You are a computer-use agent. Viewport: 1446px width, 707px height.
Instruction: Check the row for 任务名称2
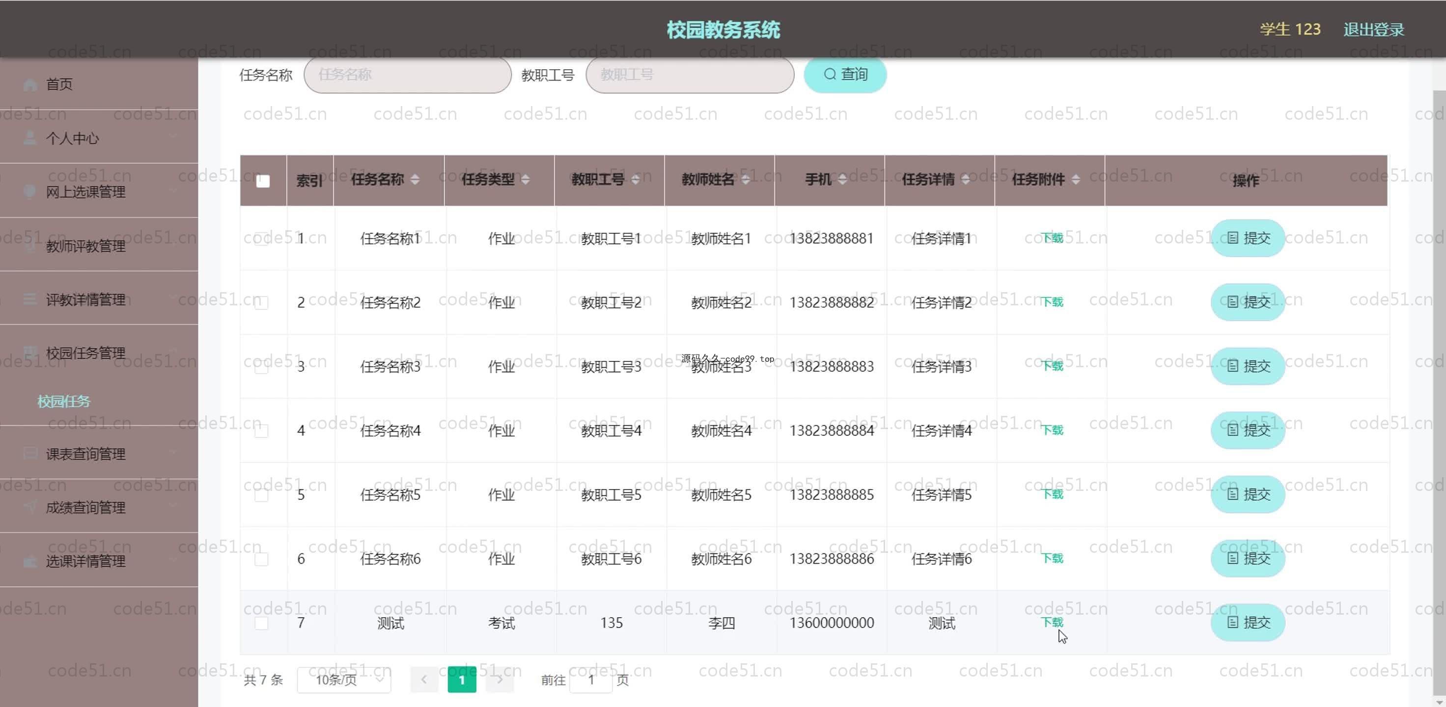click(x=261, y=302)
